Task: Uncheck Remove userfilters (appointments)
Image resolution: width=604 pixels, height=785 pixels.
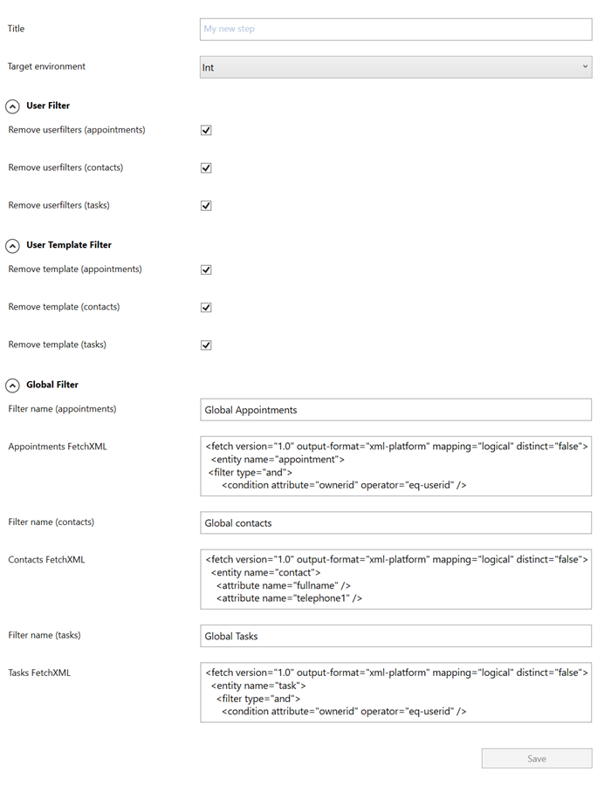Action: (x=206, y=130)
